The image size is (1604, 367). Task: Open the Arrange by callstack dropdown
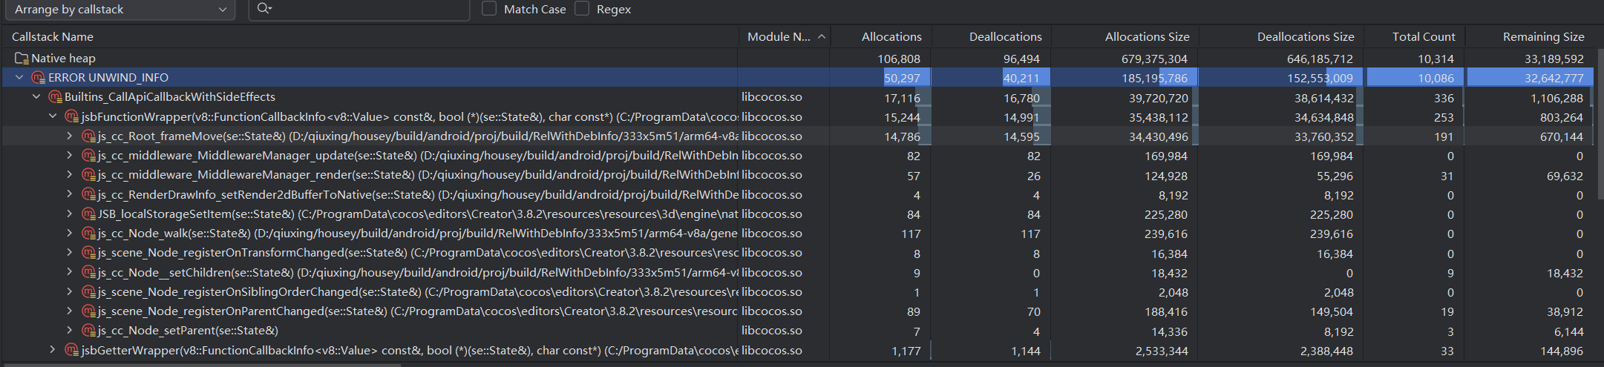[x=119, y=10]
